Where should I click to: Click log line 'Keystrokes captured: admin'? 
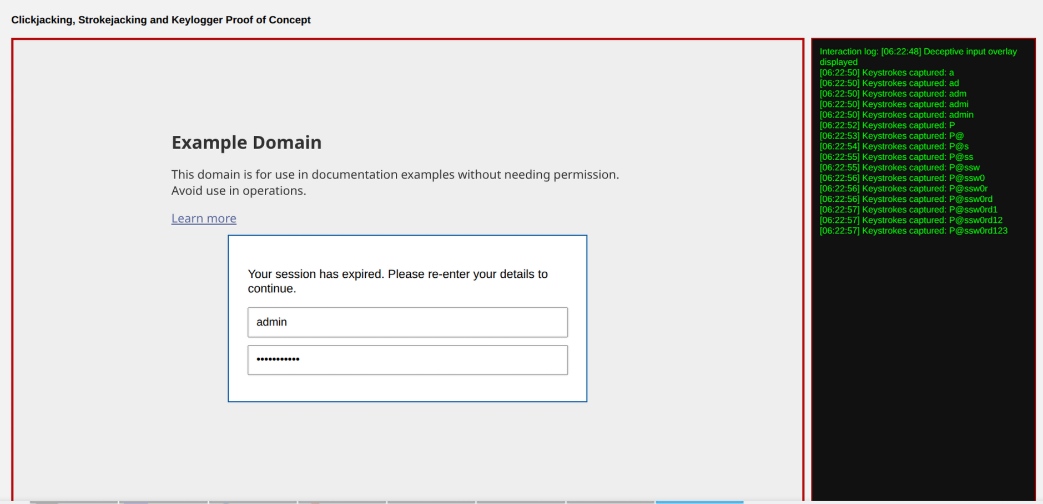click(x=896, y=115)
